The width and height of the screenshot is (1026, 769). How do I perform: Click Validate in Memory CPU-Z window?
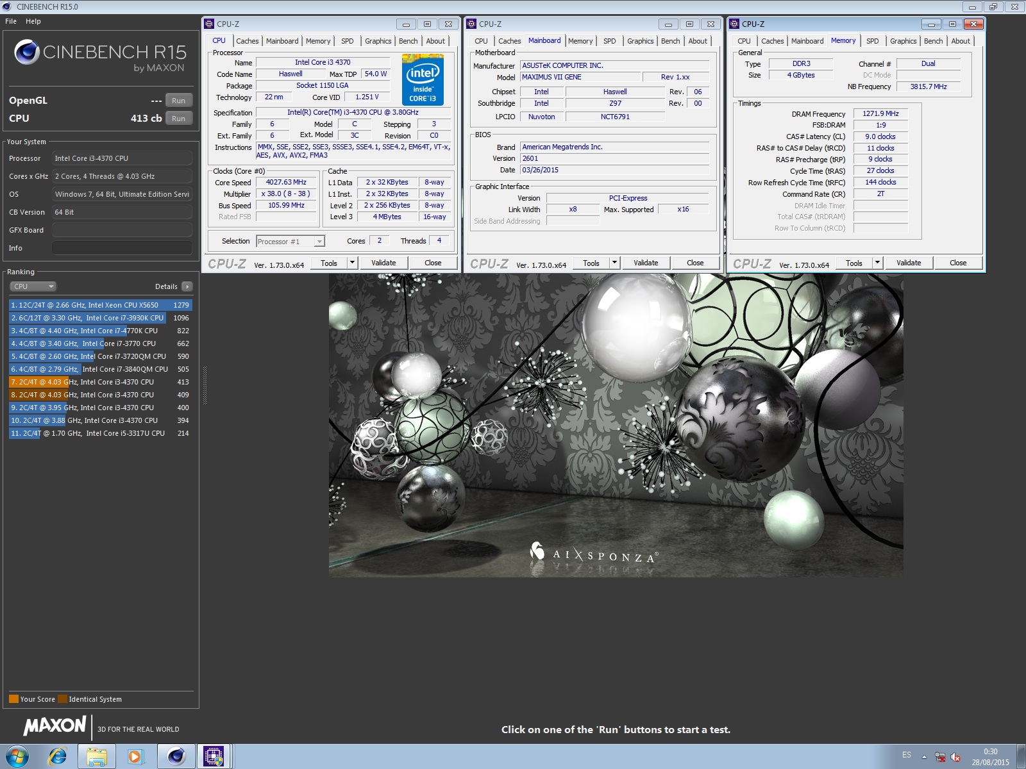909,263
